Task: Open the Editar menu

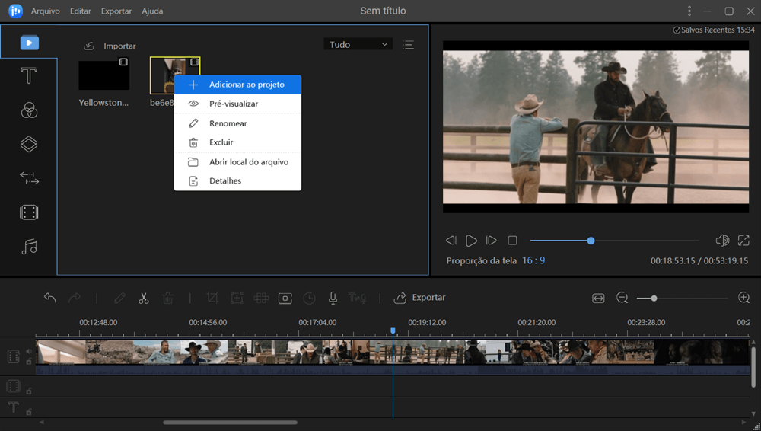Action: (x=80, y=11)
